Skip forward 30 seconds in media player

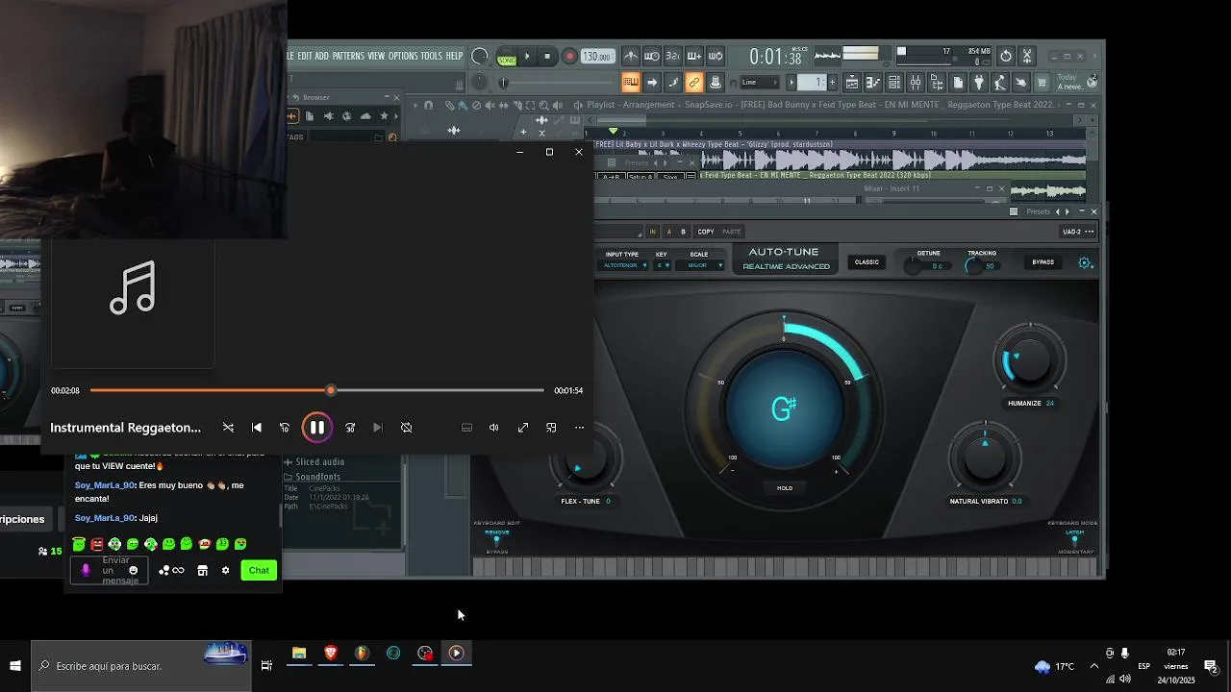click(350, 428)
